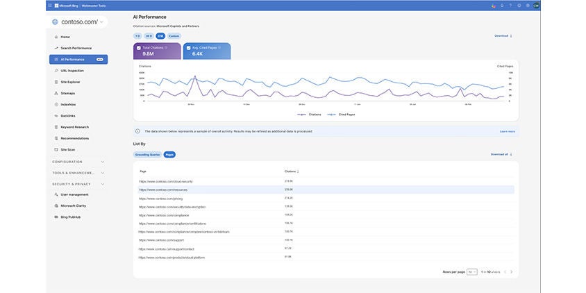586x293 pixels.
Task: Collapse the Security & Privacy section
Action: click(x=103, y=184)
